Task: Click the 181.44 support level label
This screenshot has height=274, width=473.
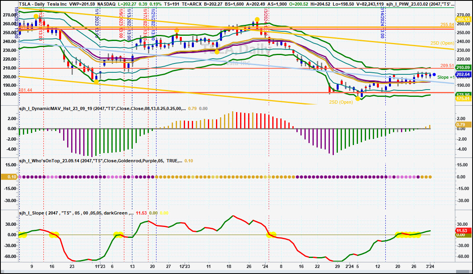Action: pos(25,90)
